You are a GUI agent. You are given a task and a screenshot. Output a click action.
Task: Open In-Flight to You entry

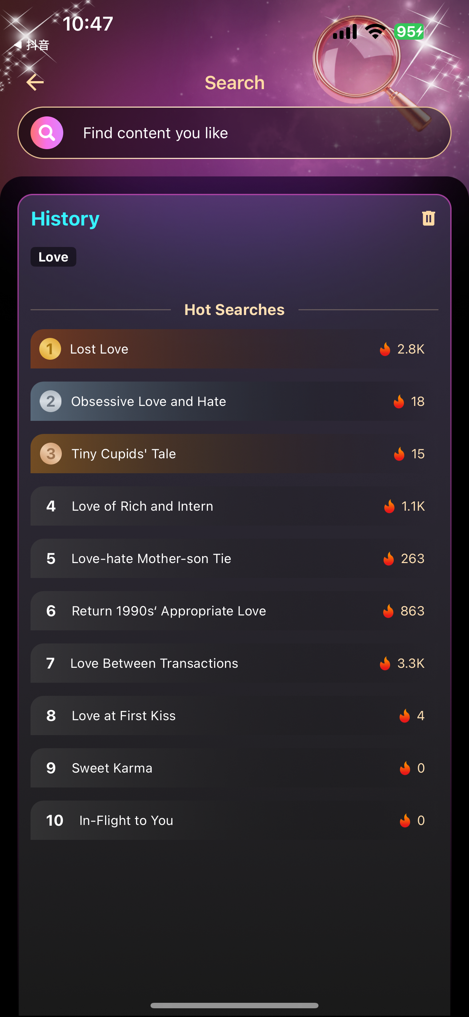pos(126,821)
